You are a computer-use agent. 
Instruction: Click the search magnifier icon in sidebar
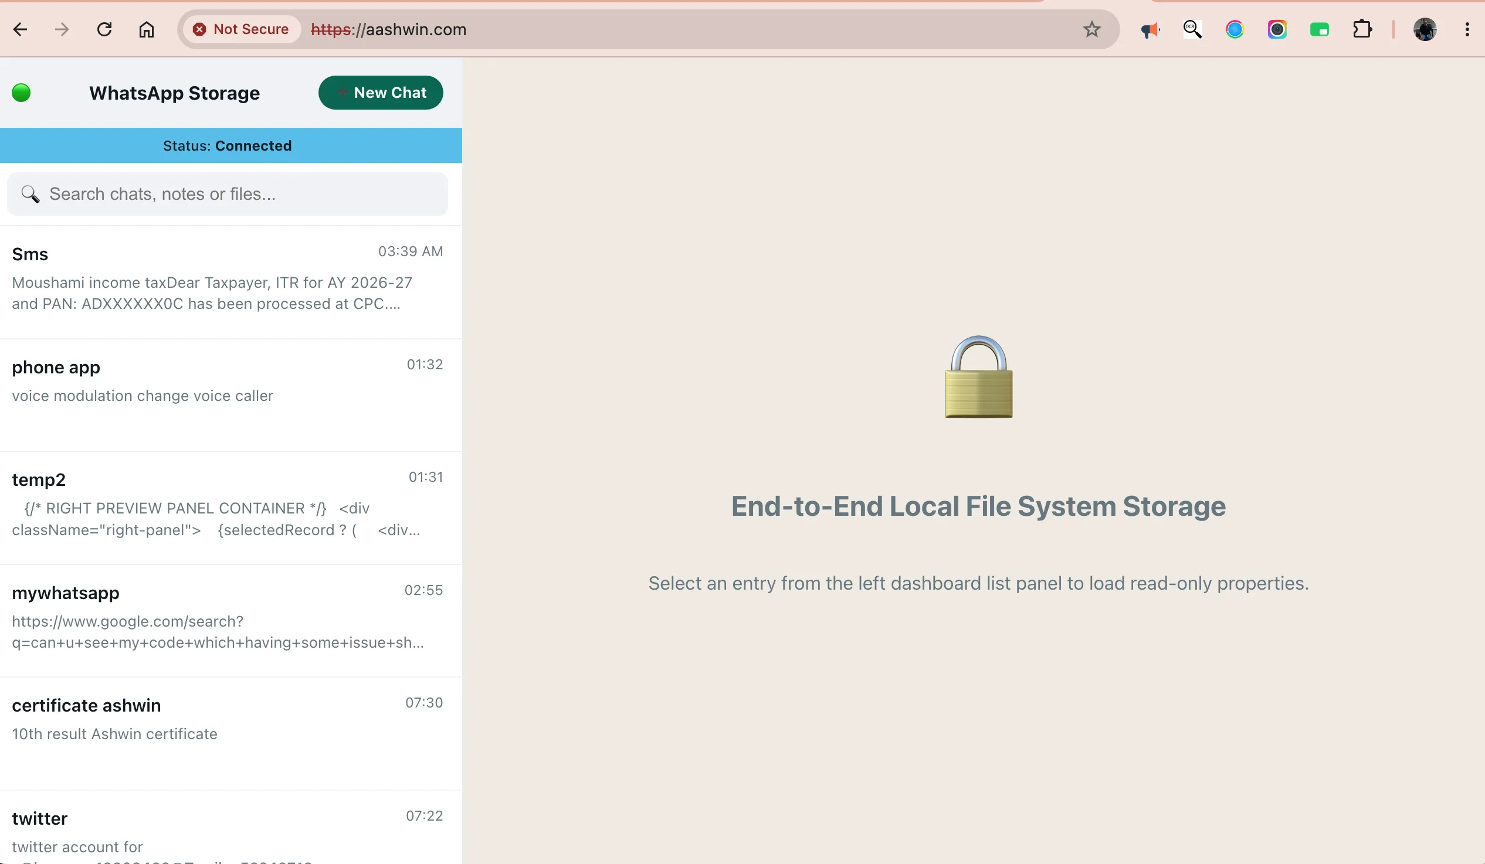[30, 194]
